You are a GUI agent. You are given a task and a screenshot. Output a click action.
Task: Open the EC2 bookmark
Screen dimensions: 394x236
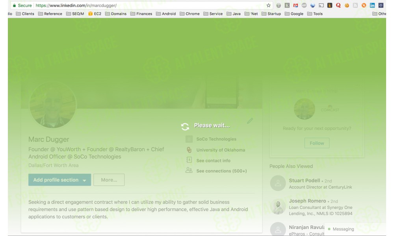(x=95, y=14)
